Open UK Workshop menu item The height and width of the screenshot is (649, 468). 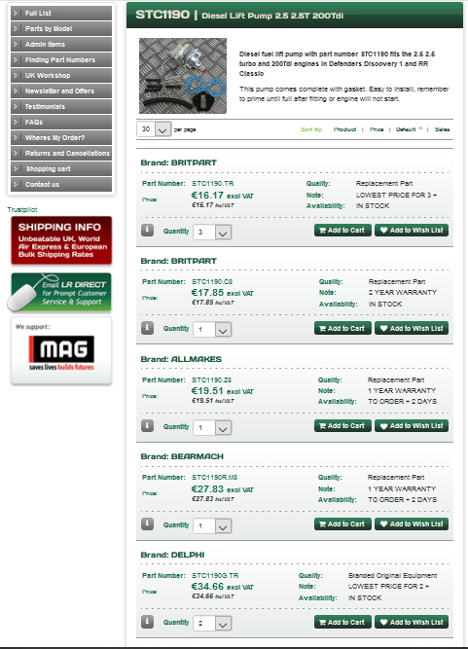61,75
